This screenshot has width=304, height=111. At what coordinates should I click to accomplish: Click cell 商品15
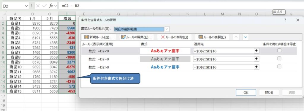coord(15,91)
